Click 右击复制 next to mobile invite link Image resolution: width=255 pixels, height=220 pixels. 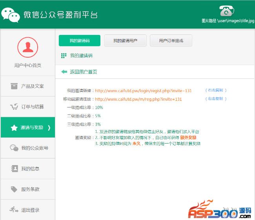(215, 99)
